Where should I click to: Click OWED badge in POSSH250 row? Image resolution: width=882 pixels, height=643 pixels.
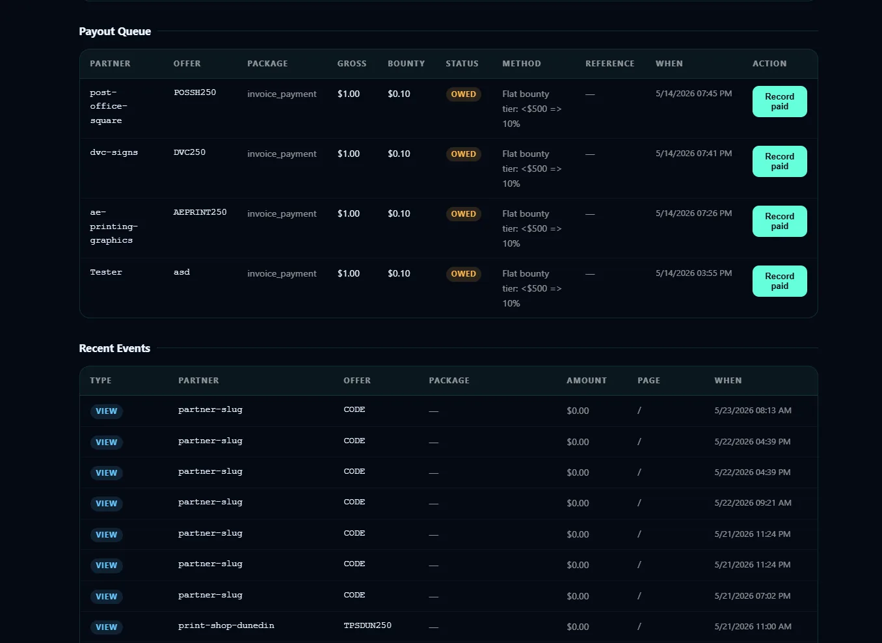click(463, 94)
